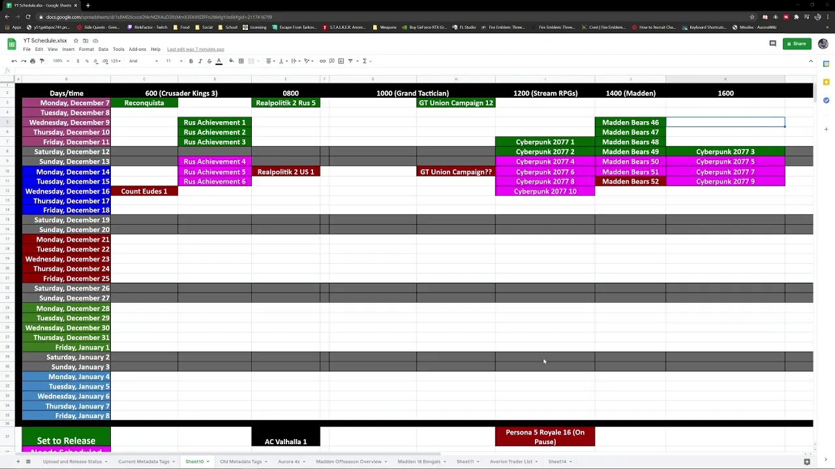The width and height of the screenshot is (835, 469).
Task: Select the Paint format tool
Action: point(42,61)
